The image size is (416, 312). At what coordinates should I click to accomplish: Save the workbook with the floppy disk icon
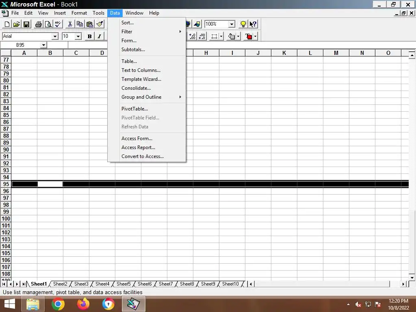26,24
